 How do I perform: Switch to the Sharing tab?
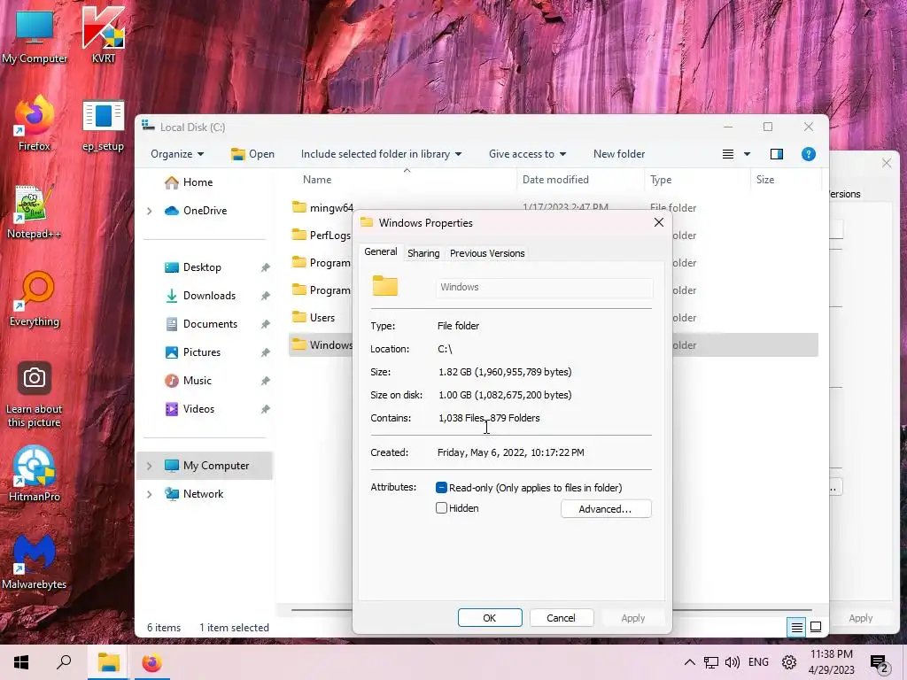[423, 253]
